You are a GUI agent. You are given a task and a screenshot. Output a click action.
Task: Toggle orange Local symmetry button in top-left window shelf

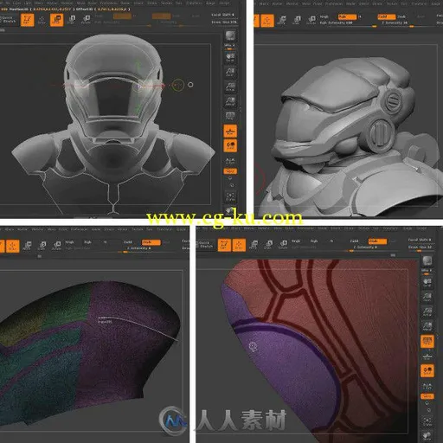[x=230, y=145]
